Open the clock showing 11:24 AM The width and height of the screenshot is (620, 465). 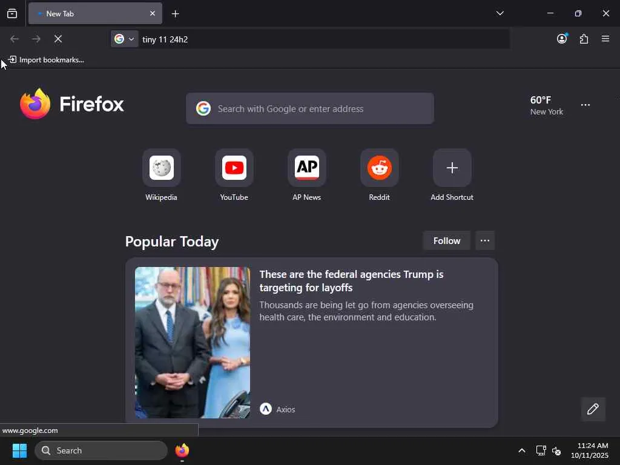589,450
